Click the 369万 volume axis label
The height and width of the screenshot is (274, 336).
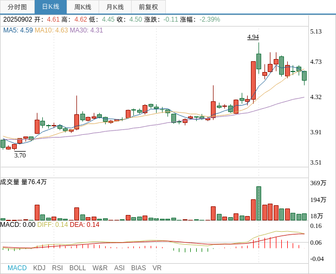318,183
